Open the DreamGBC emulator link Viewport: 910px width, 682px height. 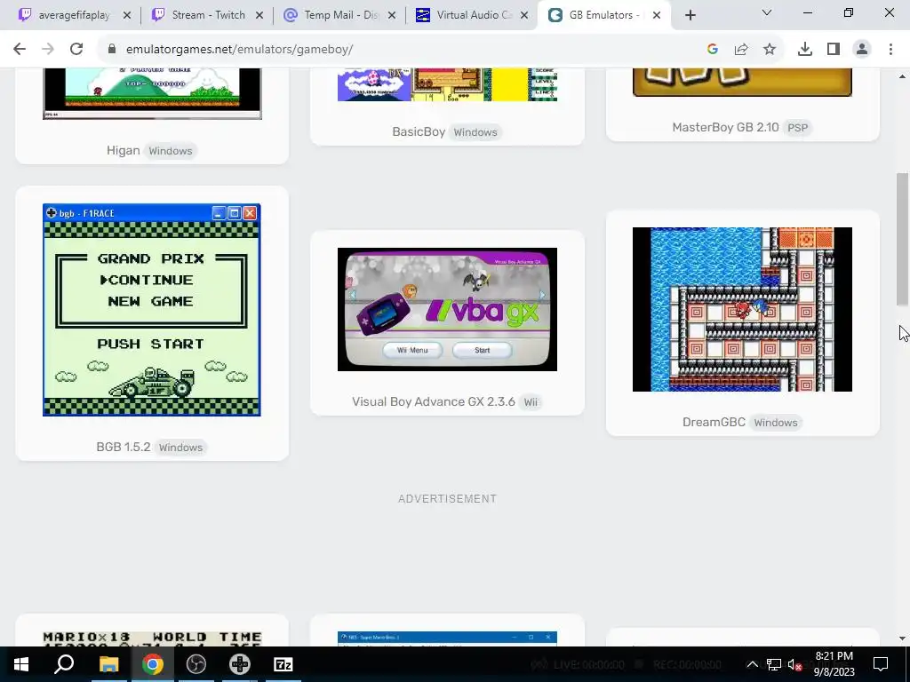coord(714,422)
